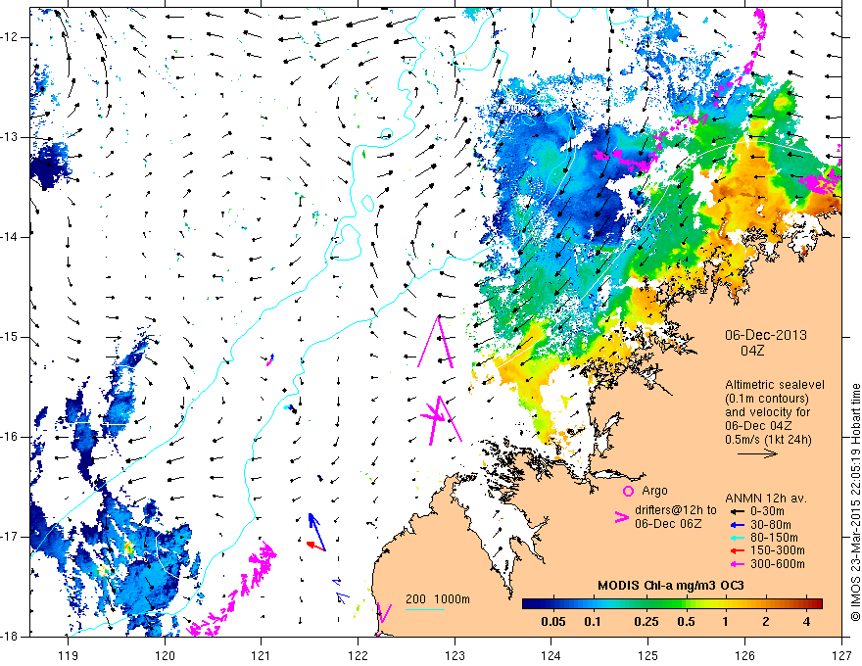Click the longitude axis label 122
The width and height of the screenshot is (862, 666).
358,655
